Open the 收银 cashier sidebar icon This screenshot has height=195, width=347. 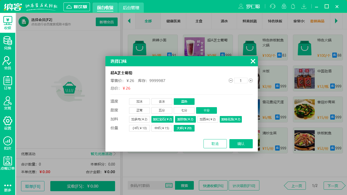coord(8,23)
